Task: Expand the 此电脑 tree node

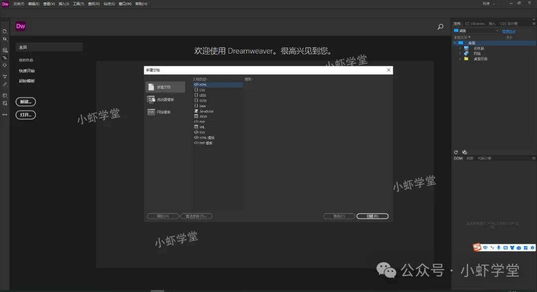Action: (x=460, y=49)
